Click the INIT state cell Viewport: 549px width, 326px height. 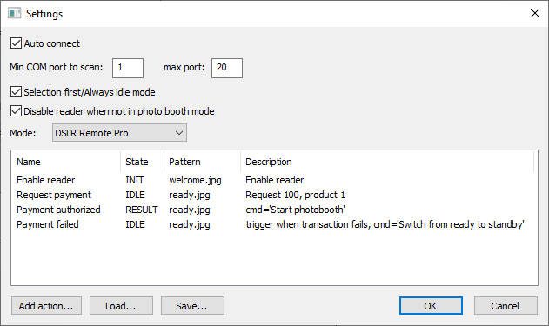pos(135,180)
